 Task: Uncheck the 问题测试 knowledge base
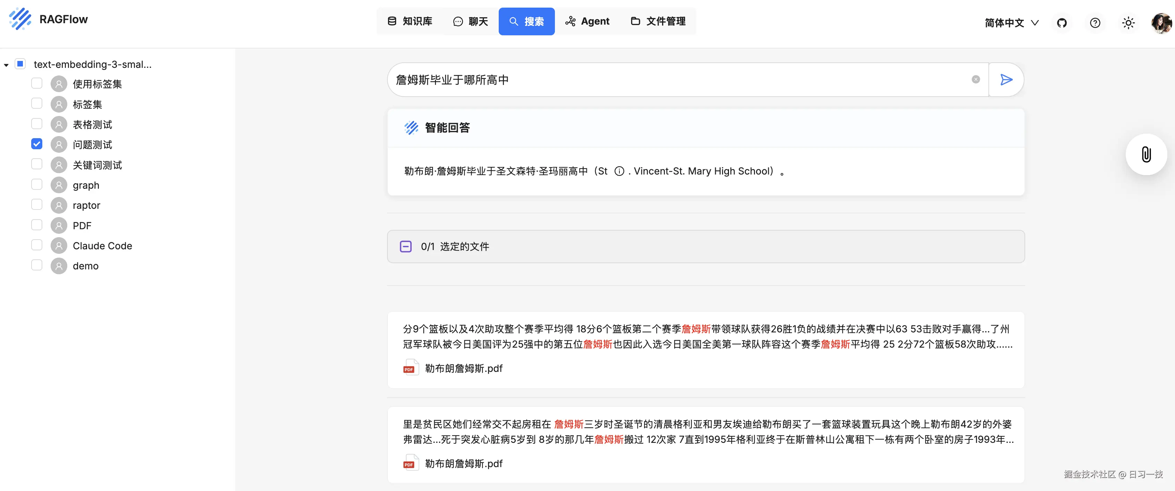coord(37,144)
